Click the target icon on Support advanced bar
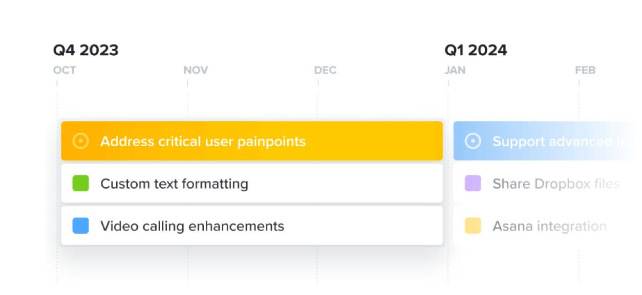The width and height of the screenshot is (642, 295). coord(474,142)
